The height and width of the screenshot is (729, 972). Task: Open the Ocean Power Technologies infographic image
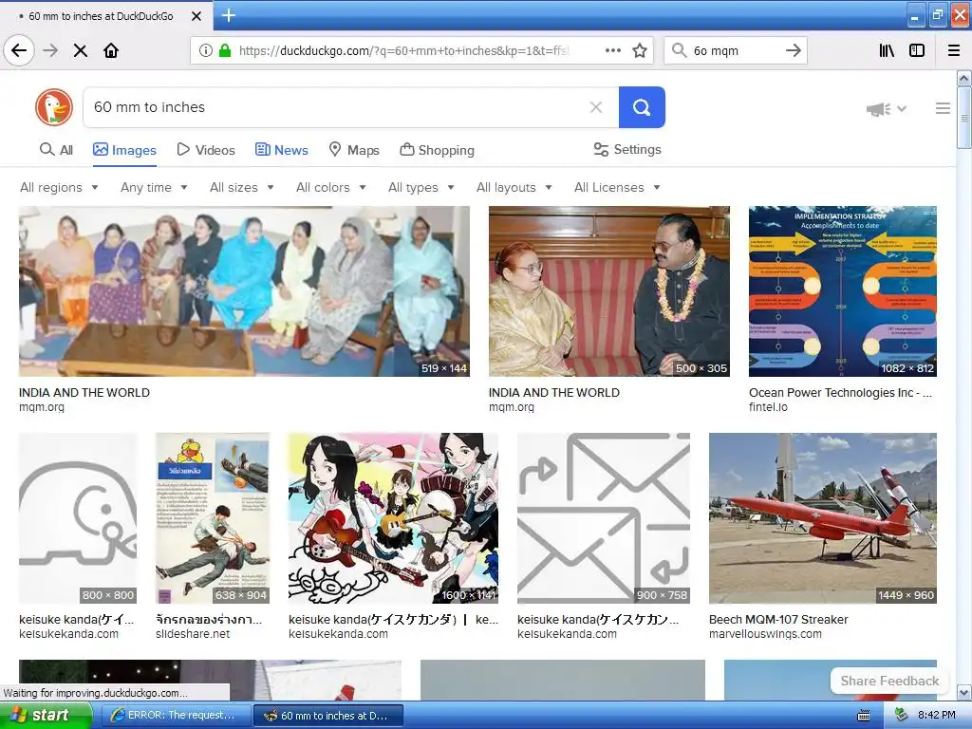(843, 291)
